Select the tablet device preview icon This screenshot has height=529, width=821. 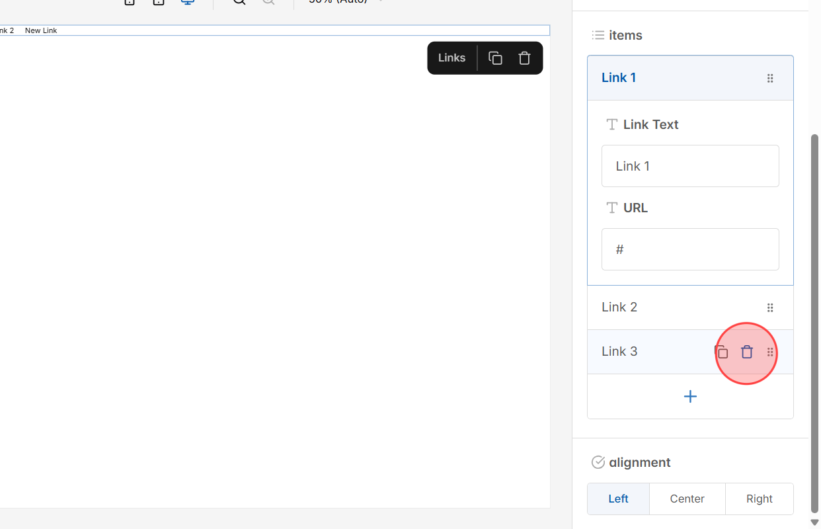click(x=158, y=2)
